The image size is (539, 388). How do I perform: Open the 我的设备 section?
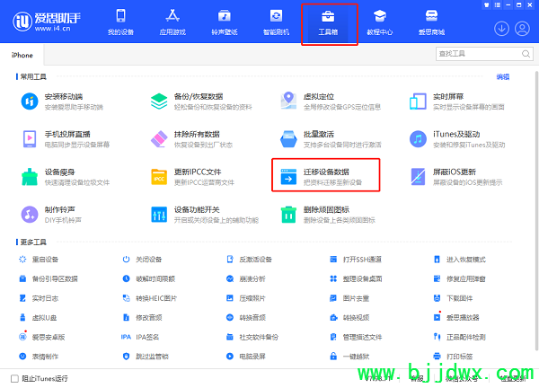[120, 22]
